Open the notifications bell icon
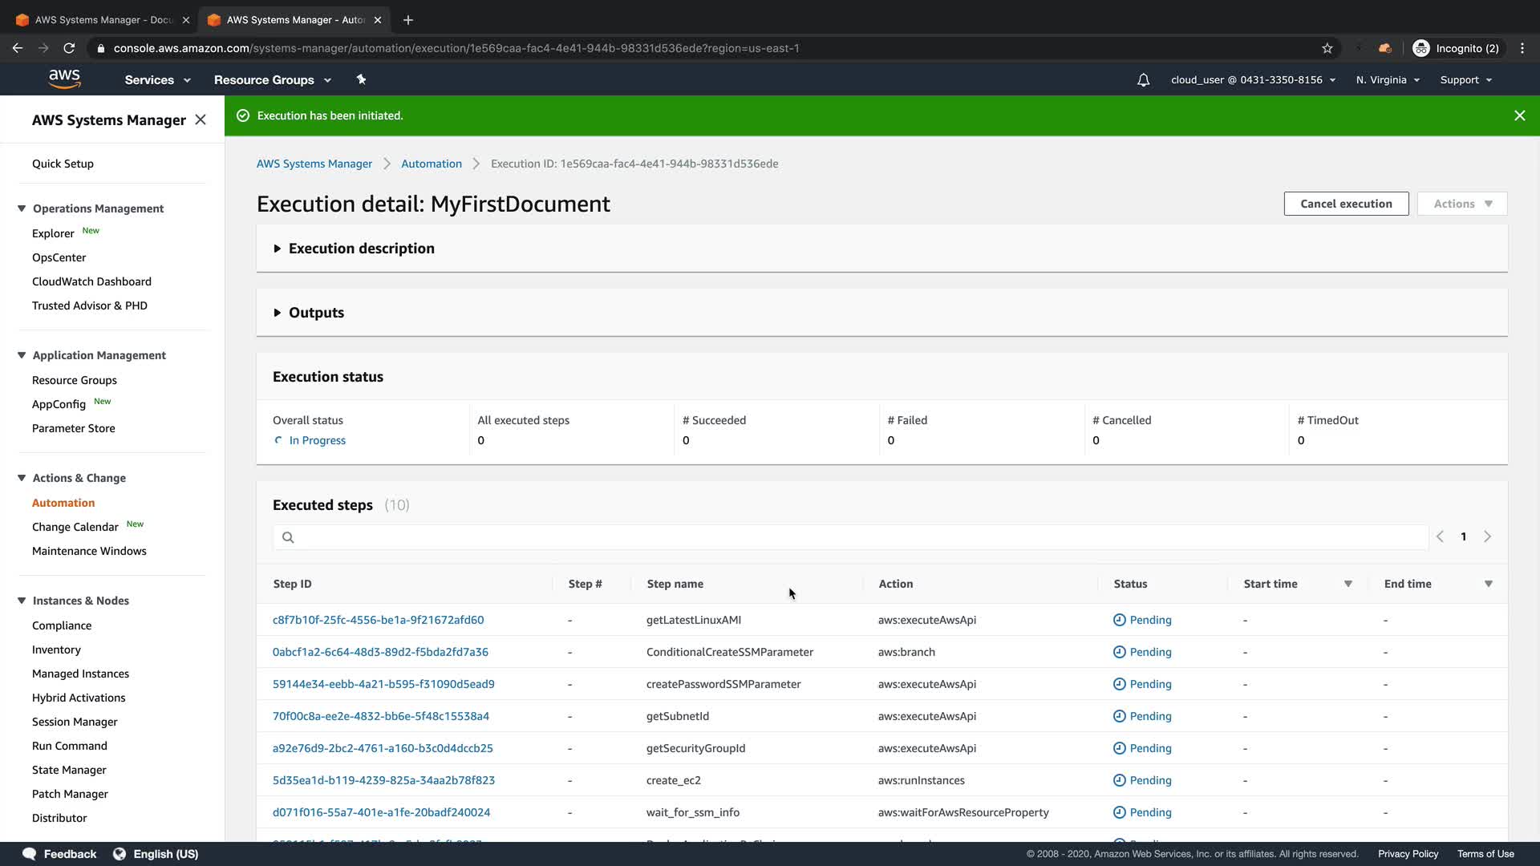1540x866 pixels. click(x=1143, y=80)
